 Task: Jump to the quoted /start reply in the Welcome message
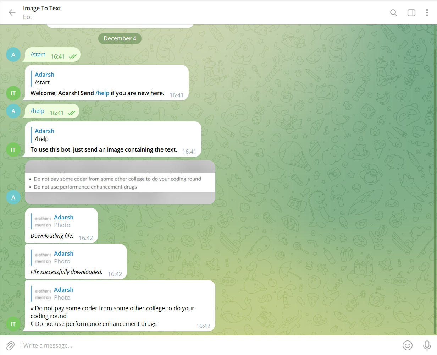point(106,78)
